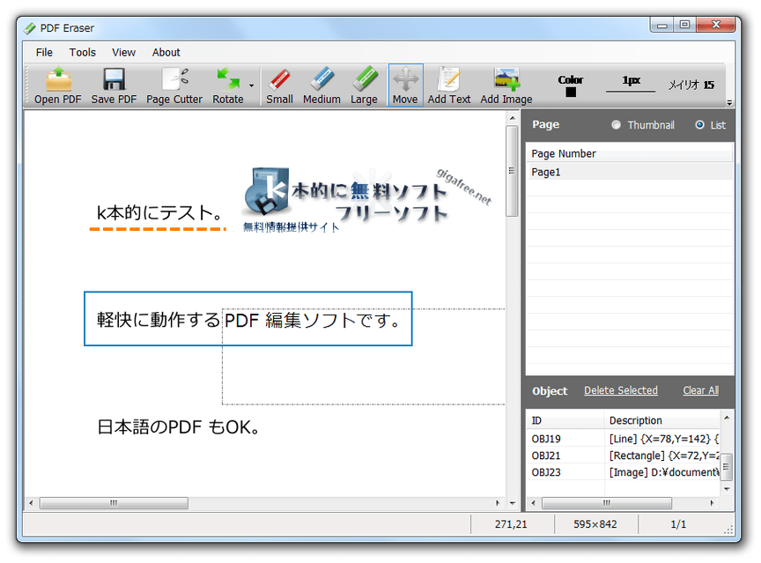Open the About menu

click(166, 52)
